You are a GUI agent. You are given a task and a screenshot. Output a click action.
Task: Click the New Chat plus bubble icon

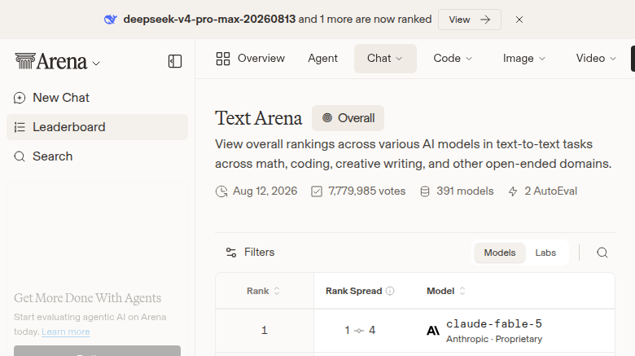click(20, 98)
